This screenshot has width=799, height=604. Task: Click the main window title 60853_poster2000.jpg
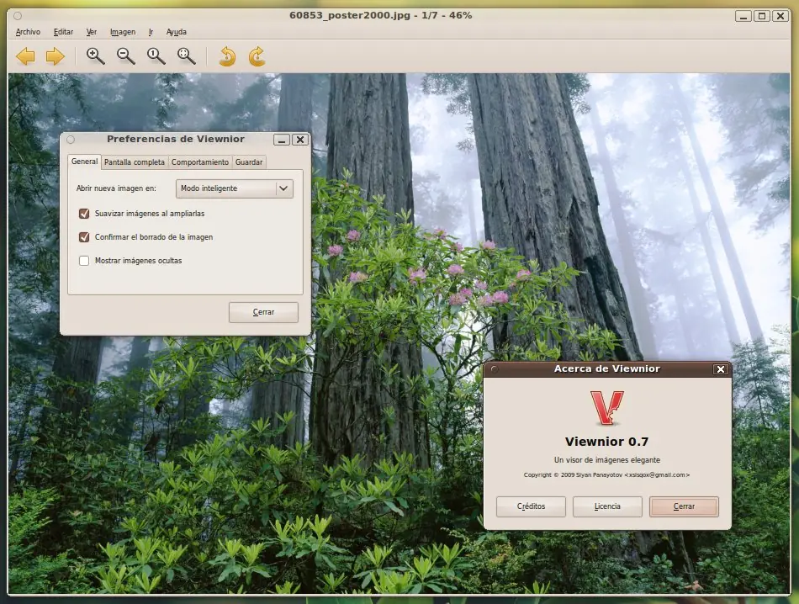click(x=381, y=15)
